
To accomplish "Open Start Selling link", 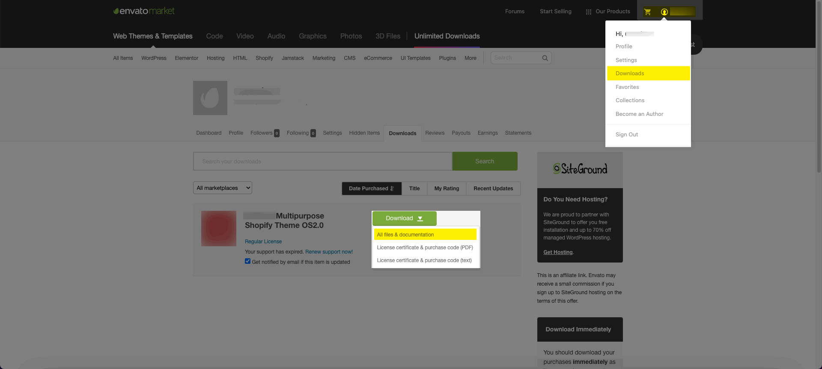I will [555, 12].
